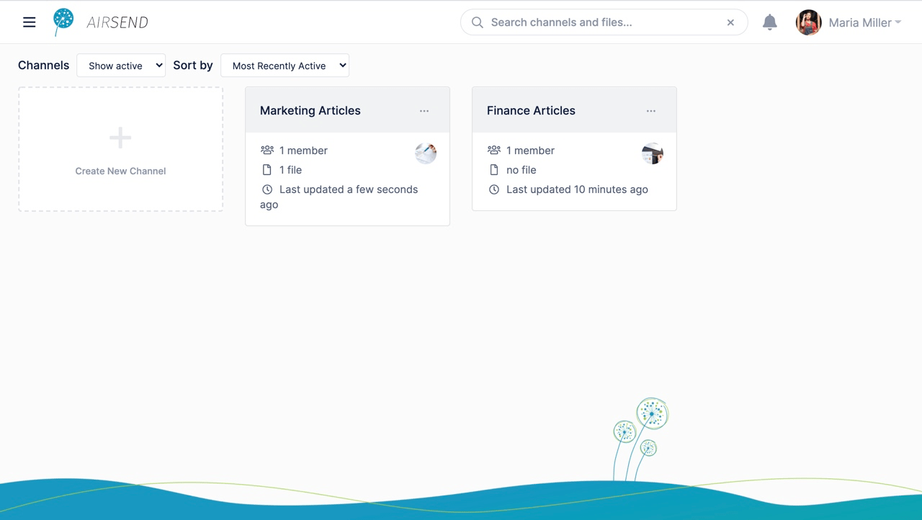Image resolution: width=922 pixels, height=520 pixels.
Task: Open the Show active dropdown
Action: (121, 66)
